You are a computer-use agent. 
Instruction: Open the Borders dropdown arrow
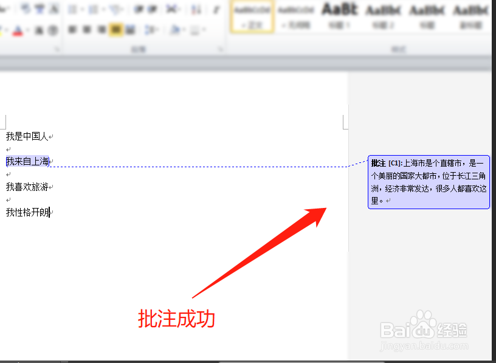tap(203, 29)
